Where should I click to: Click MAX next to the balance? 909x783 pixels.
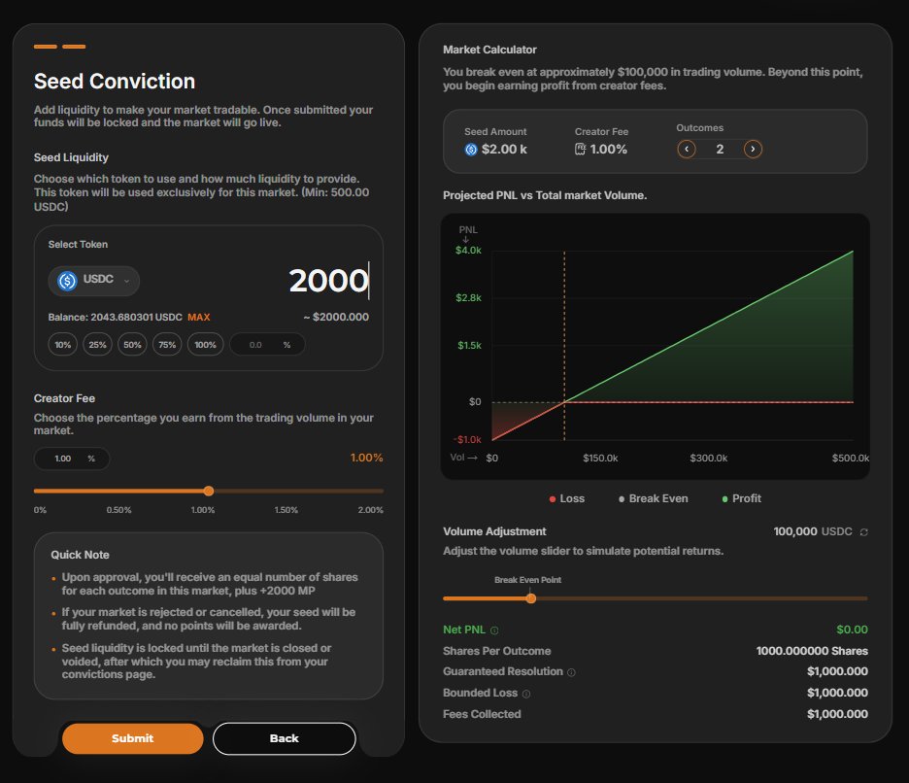[199, 318]
